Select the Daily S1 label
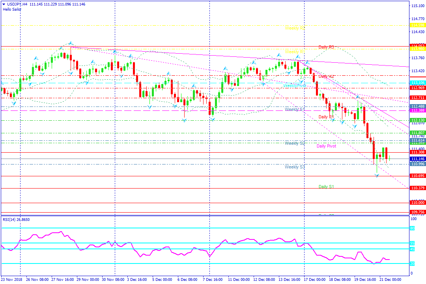Viewport: 426px width, 284px height. [326, 187]
